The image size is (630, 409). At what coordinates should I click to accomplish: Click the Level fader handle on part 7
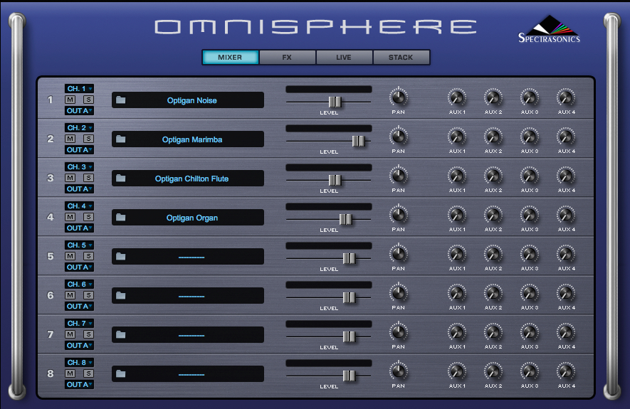coord(349,336)
